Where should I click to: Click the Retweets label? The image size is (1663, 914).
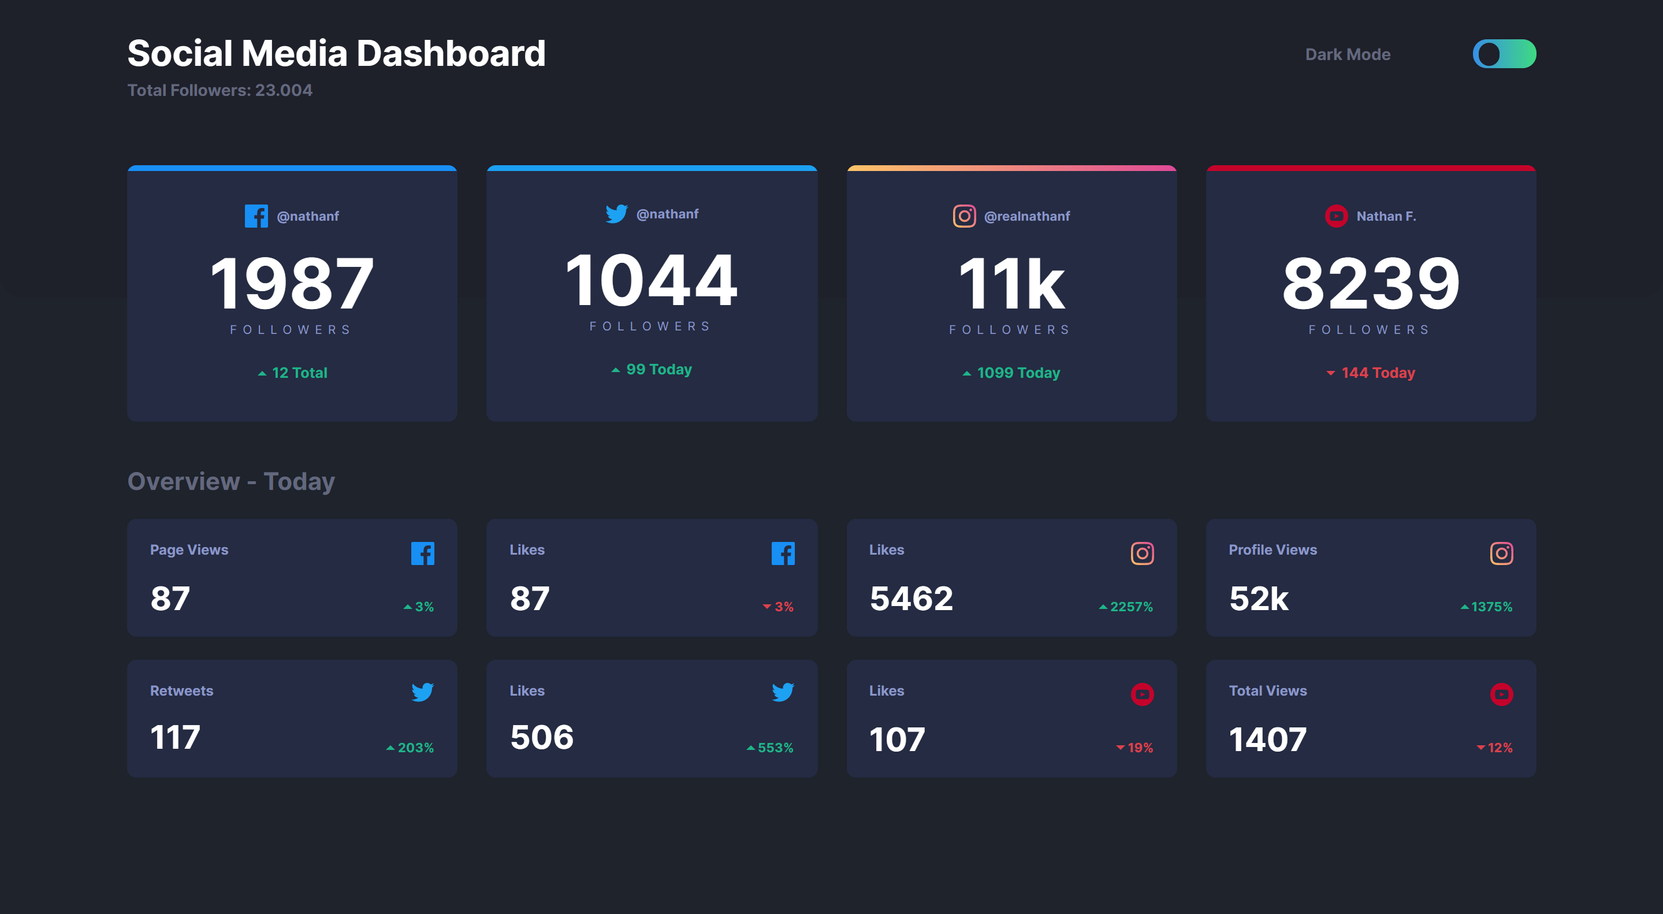click(181, 690)
